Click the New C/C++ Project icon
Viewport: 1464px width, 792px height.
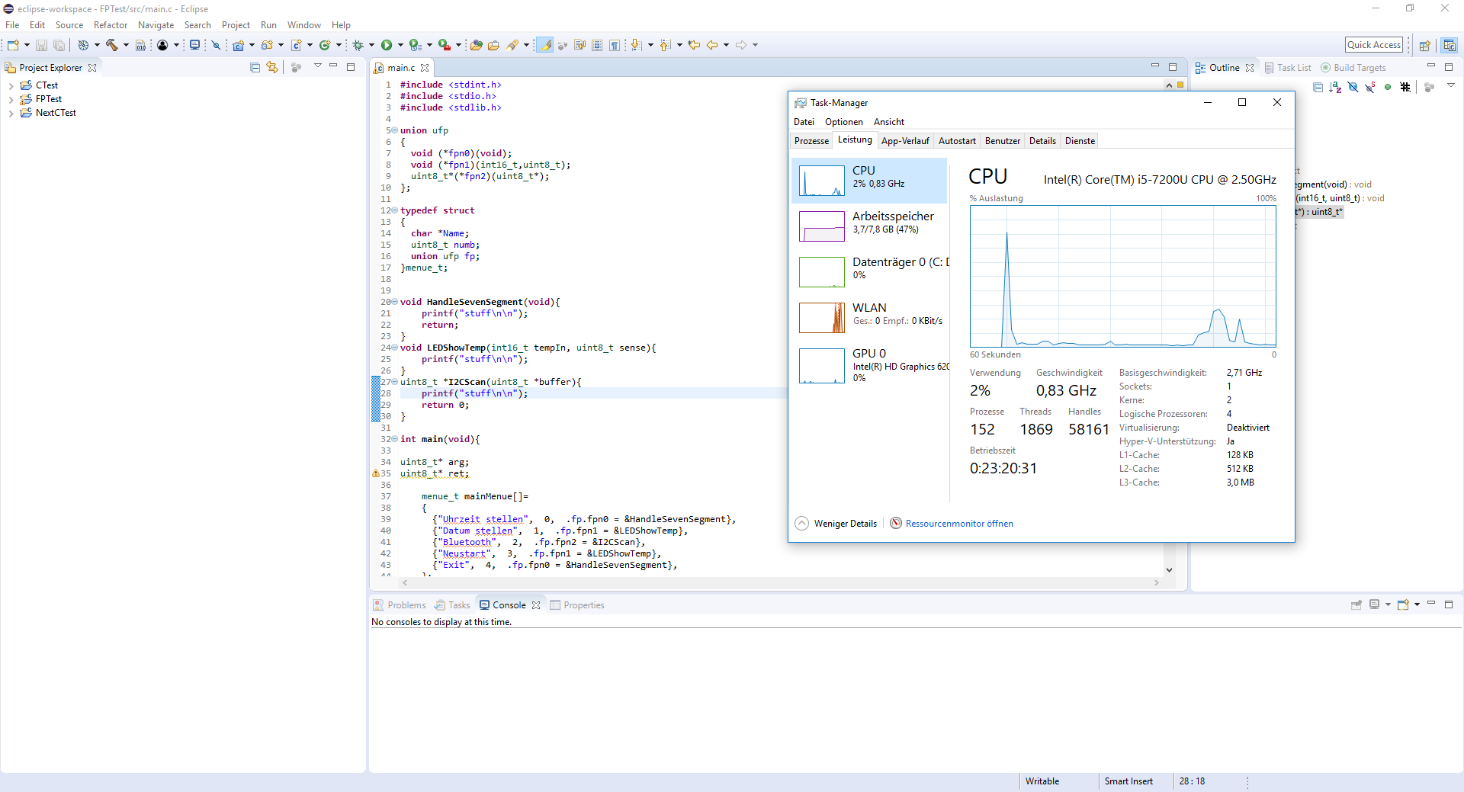click(x=238, y=46)
